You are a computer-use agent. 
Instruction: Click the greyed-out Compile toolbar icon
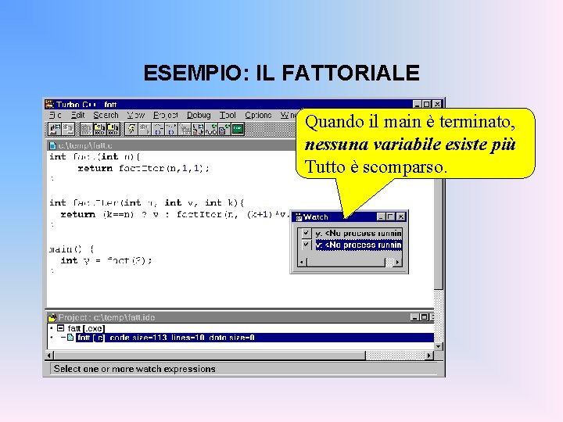tap(86, 129)
